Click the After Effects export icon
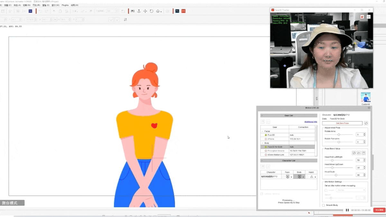The width and height of the screenshot is (386, 217). coord(31,11)
